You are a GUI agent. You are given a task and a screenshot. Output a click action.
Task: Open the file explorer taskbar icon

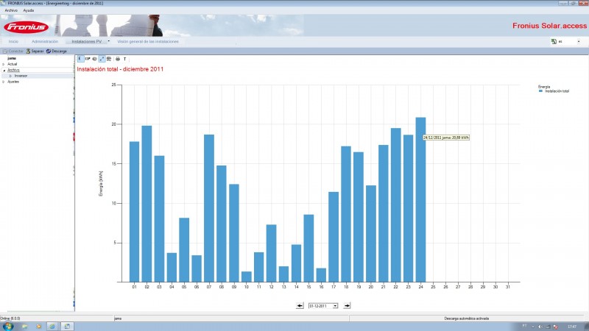click(25, 327)
